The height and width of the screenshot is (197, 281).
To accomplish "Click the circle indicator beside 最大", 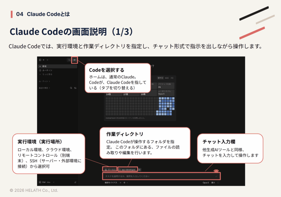I will point(218,183).
